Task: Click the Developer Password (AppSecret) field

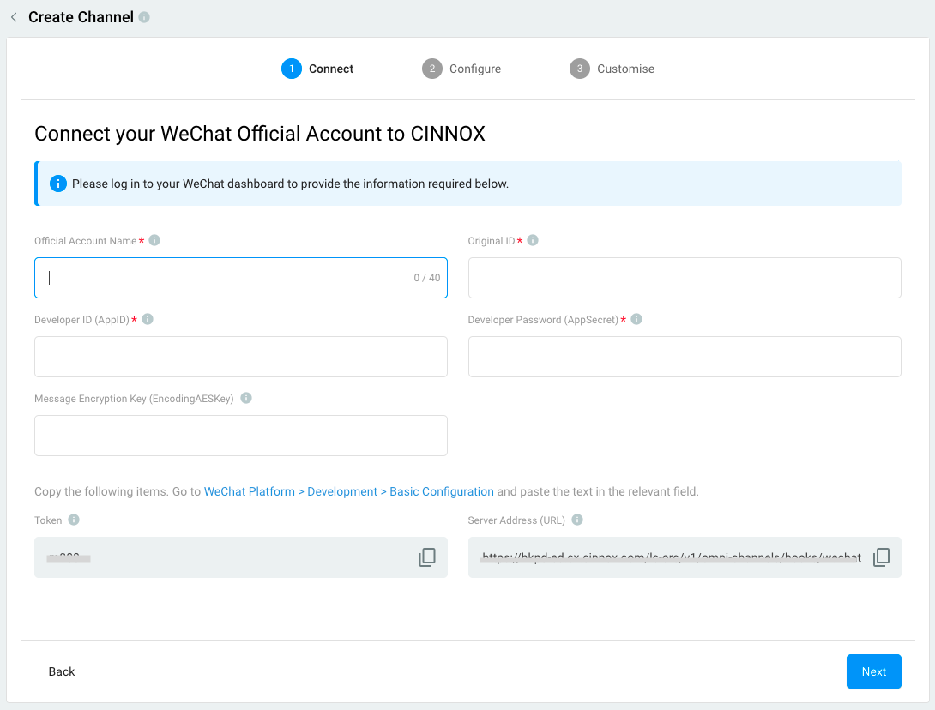Action: click(685, 357)
